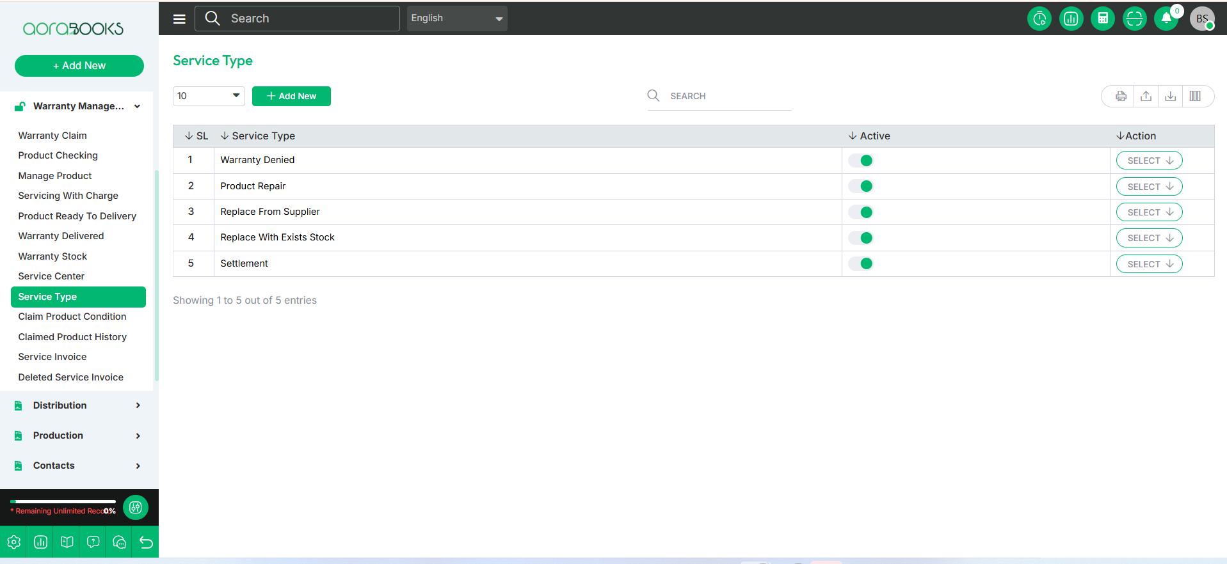Go to Claimed Product History page
The image size is (1227, 564).
coord(72,337)
